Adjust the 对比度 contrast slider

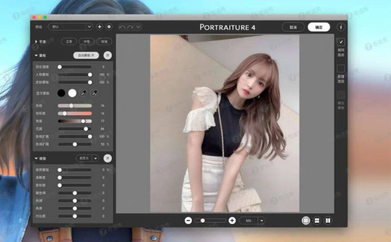click(x=75, y=216)
